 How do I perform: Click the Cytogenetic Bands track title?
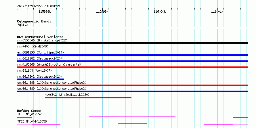34,21
